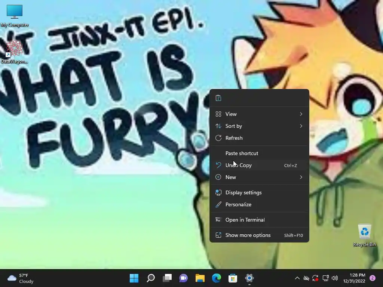Open Microsoft Store from taskbar
This screenshot has width=383, height=287.
233,278
